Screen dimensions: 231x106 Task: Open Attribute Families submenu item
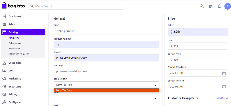(19, 54)
